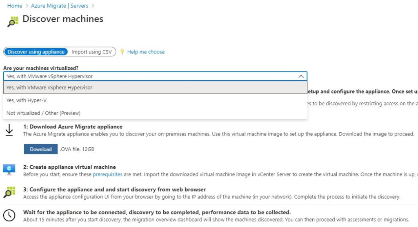
Task: Choose Yes, with Hyper-V option
Action: pos(155,100)
